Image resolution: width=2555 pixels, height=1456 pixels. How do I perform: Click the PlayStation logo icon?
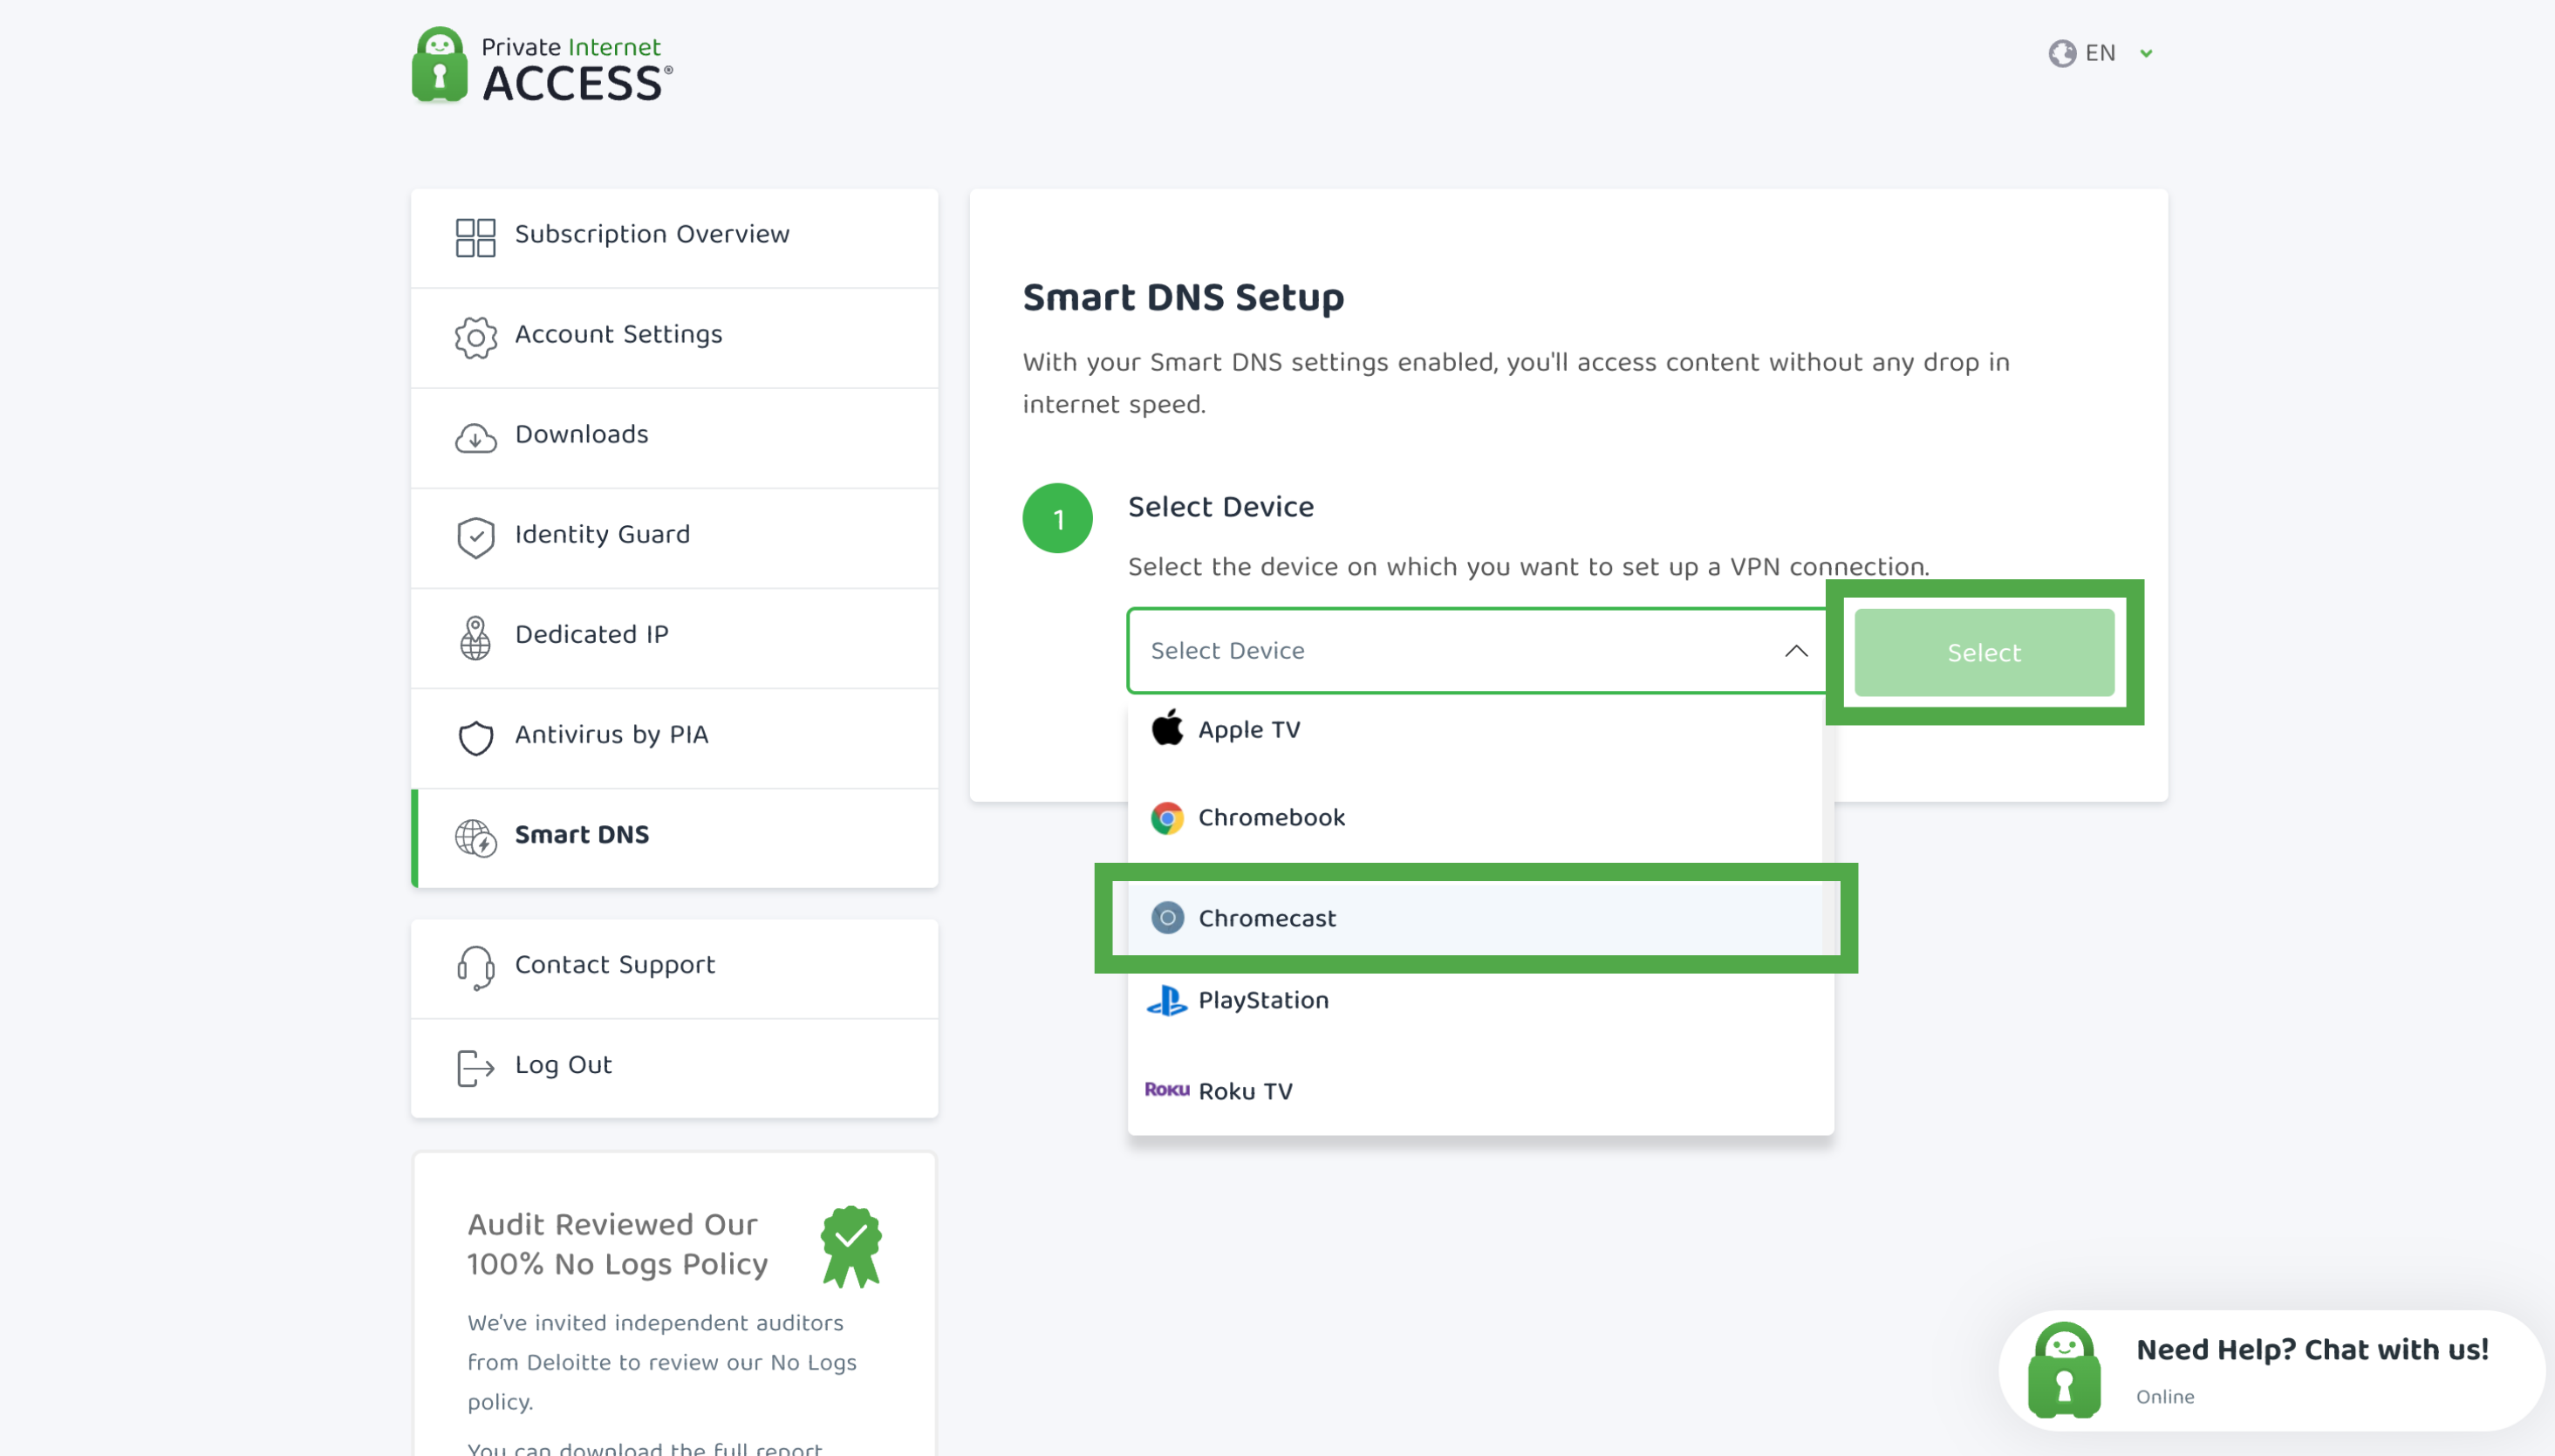[x=1166, y=1000]
